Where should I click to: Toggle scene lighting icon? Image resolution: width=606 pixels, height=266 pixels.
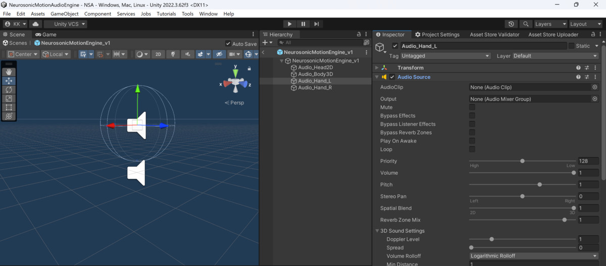tap(173, 54)
